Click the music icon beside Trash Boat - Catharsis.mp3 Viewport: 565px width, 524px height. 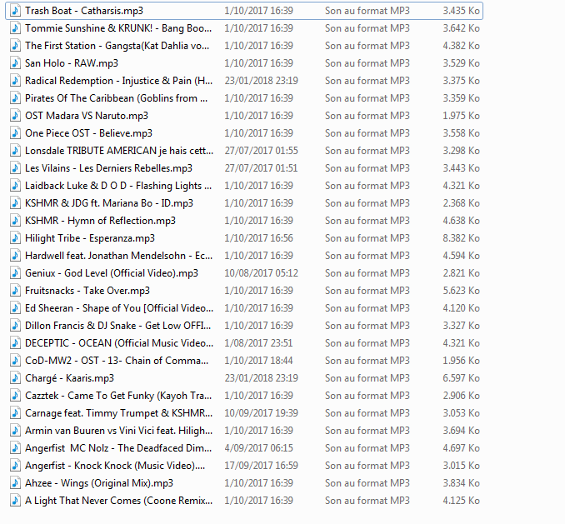[15, 11]
